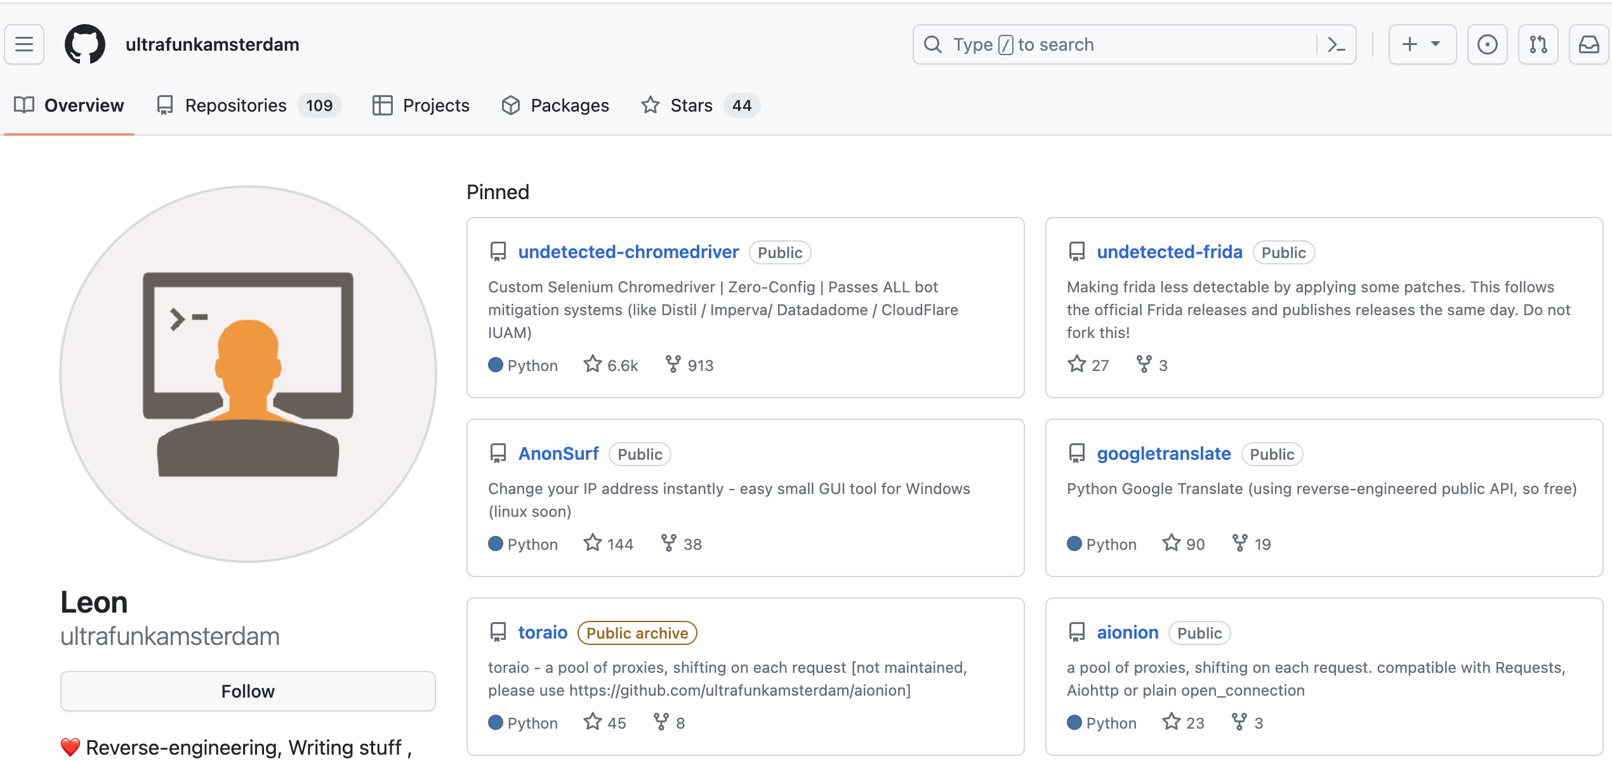The height and width of the screenshot is (761, 1612).
Task: Open the undetected-chromedriver repository
Action: click(x=628, y=252)
